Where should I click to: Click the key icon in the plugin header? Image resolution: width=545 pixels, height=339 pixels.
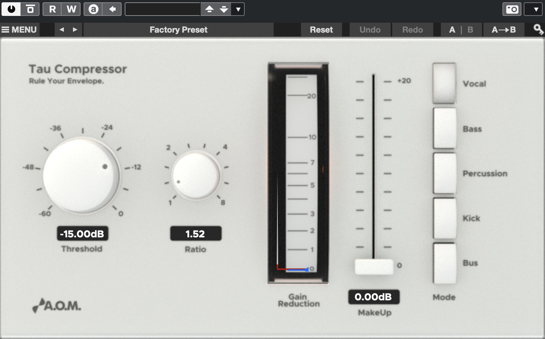(538, 29)
